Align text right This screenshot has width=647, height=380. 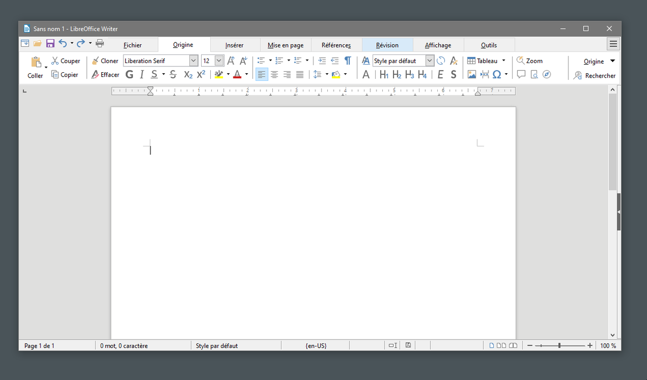coord(287,74)
